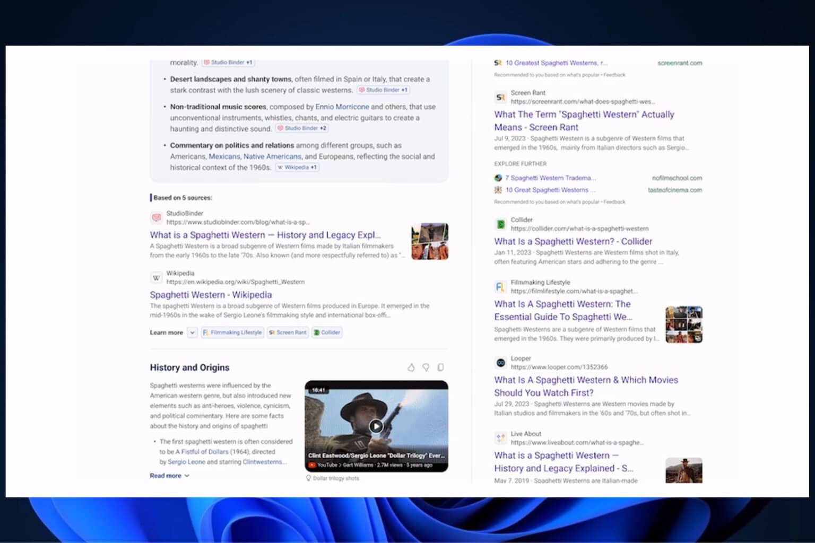Open What The Term Spaghetti Western Actually Means

coord(584,121)
